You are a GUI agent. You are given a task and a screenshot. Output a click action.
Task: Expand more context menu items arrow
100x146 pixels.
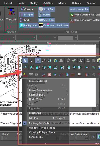[46, 143]
